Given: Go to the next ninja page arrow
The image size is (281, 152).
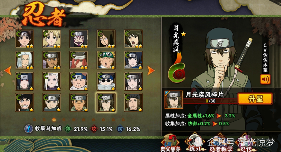Looking at the screenshot, I should (x=151, y=71).
